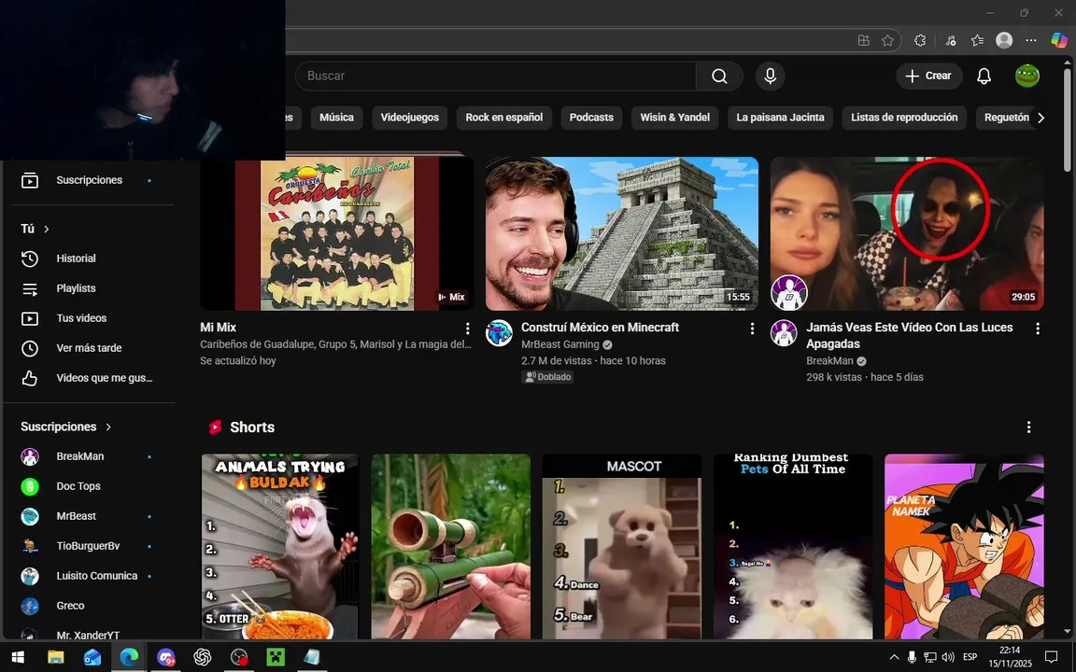The height and width of the screenshot is (672, 1076).
Task: Click the Crear button
Action: pos(928,77)
